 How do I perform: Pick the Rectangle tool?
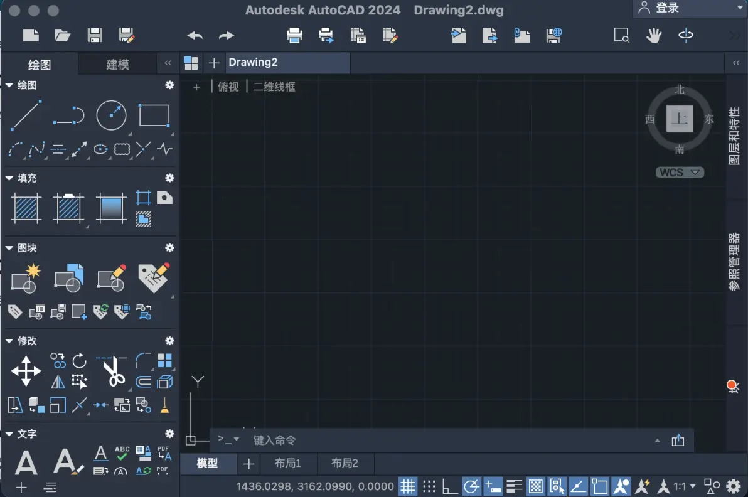(154, 115)
